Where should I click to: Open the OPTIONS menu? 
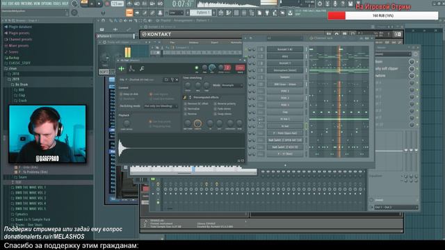pos(47,3)
